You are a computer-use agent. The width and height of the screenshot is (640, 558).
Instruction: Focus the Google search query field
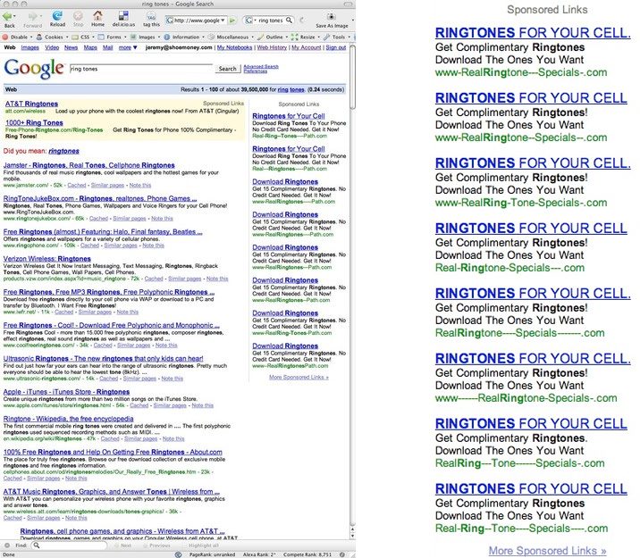click(141, 69)
